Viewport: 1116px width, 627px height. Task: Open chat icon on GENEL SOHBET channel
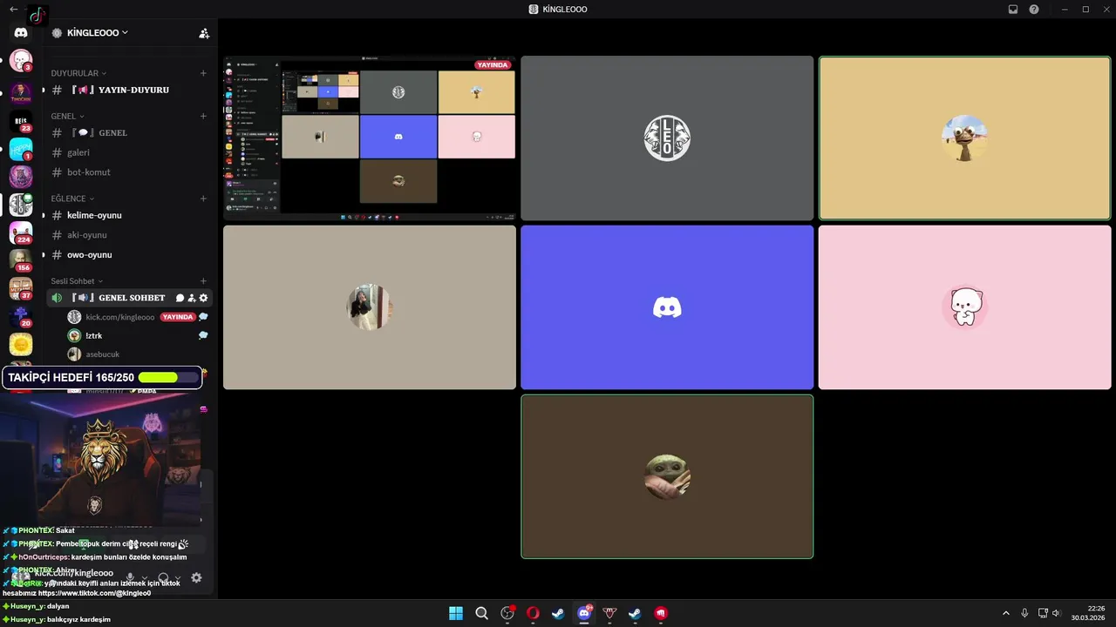180,298
